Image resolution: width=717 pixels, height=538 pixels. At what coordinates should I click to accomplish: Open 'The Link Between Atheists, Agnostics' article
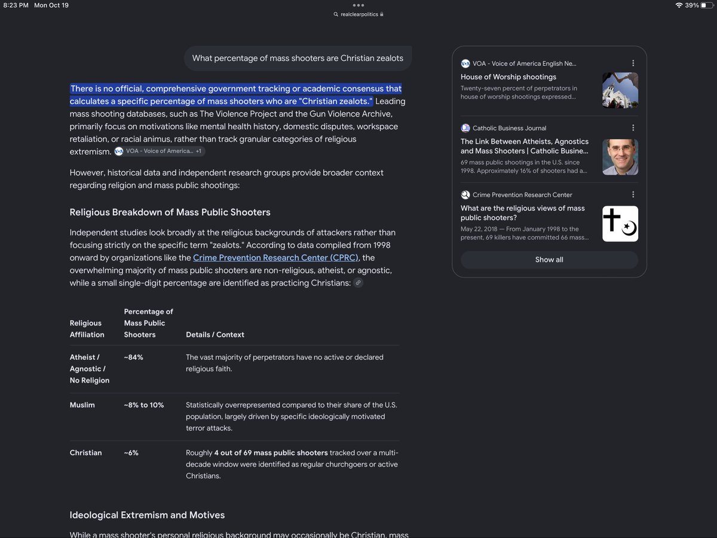[x=525, y=146]
